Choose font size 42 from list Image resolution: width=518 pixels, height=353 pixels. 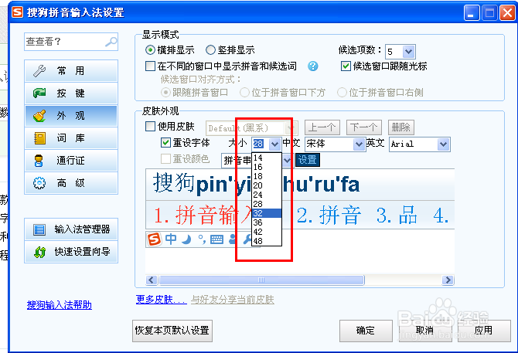tap(267, 232)
